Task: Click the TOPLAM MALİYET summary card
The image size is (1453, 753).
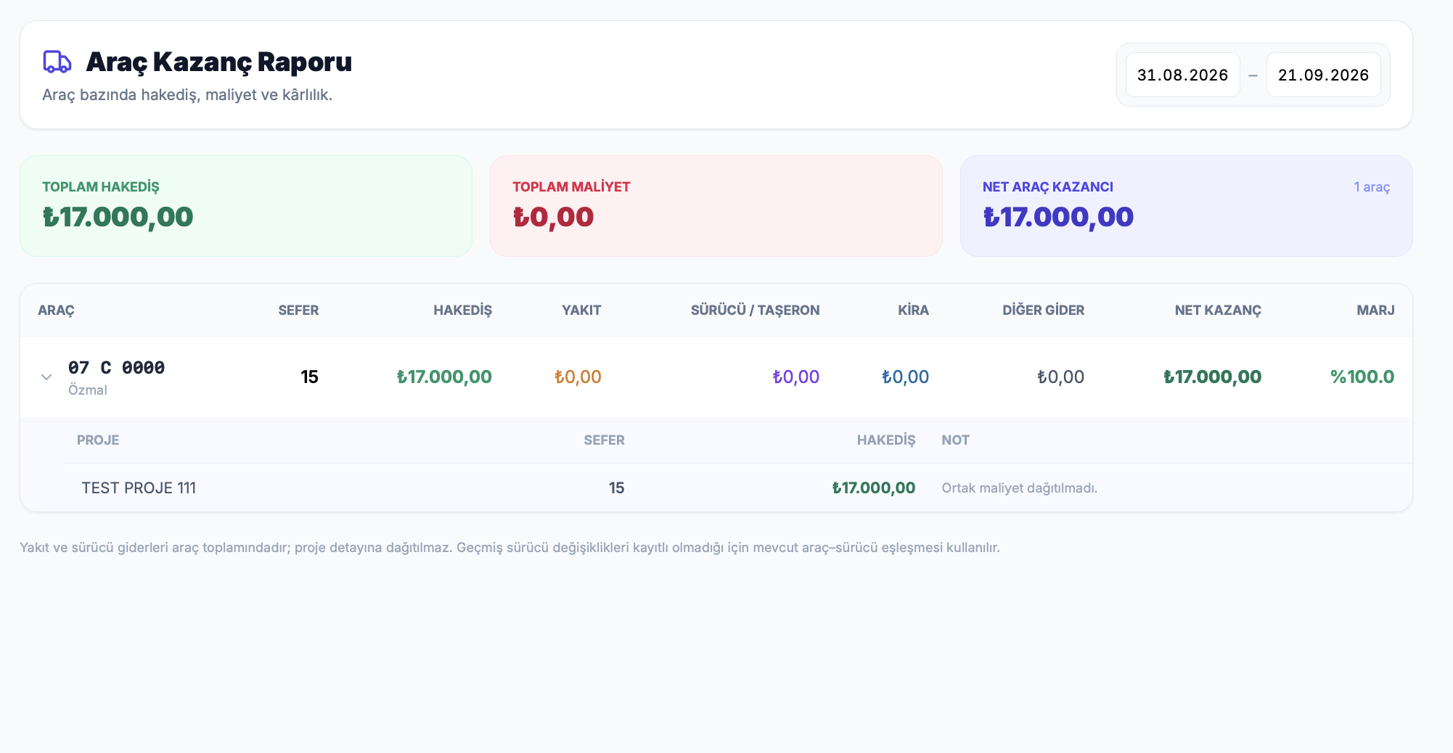Action: [x=716, y=206]
